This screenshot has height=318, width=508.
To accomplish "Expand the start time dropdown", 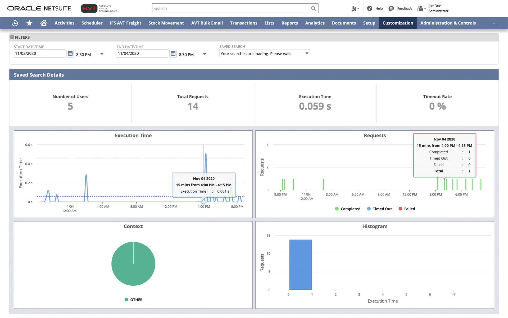I will (102, 54).
